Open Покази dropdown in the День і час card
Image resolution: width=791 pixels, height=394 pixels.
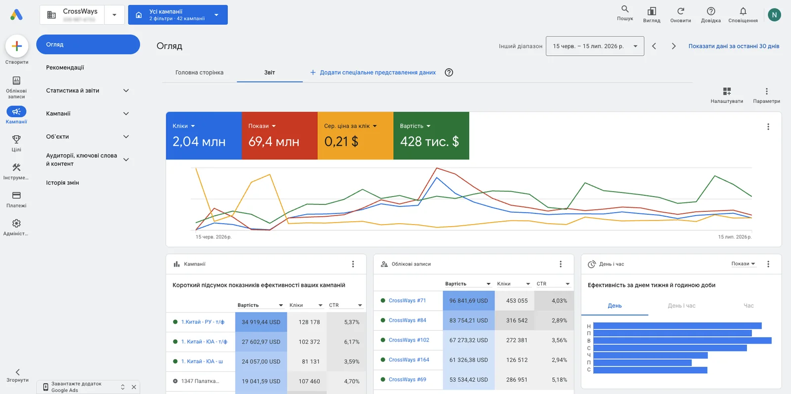coord(744,264)
